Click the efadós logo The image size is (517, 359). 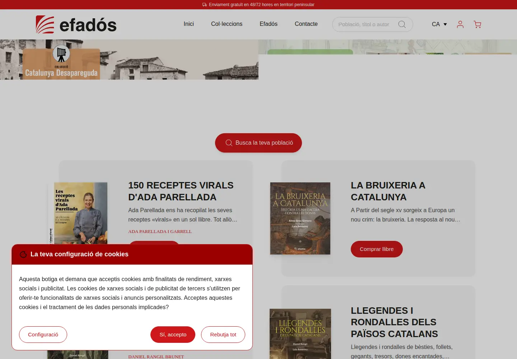76,24
